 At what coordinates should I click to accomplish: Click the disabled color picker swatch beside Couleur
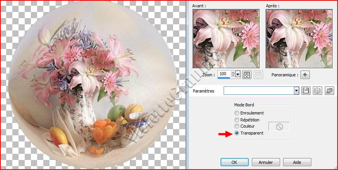[279, 126]
